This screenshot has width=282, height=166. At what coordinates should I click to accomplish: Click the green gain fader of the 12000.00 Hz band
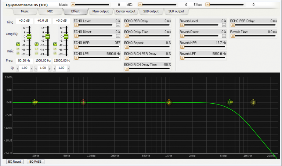pos(66,36)
